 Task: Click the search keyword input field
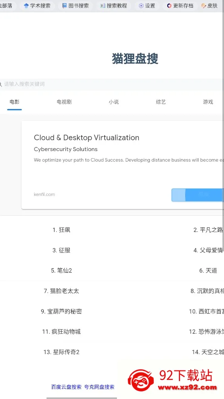pos(112,84)
